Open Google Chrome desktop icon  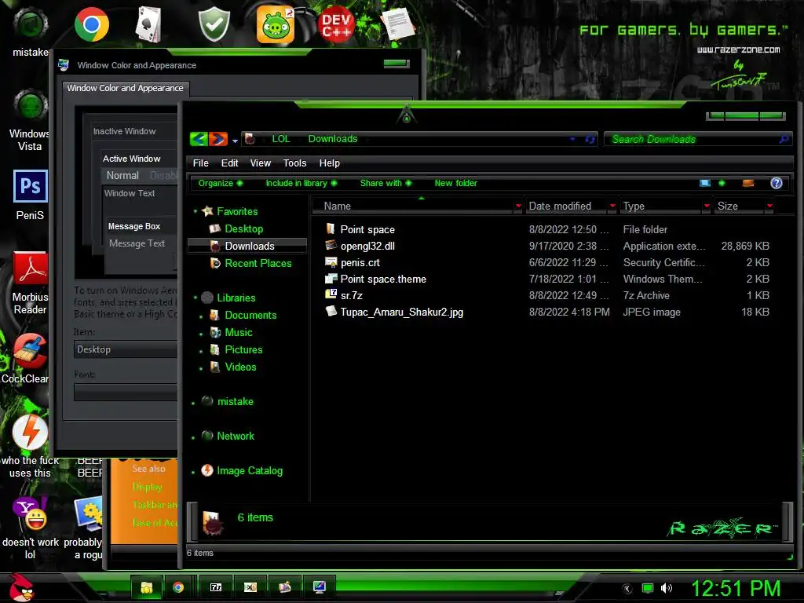click(x=91, y=24)
